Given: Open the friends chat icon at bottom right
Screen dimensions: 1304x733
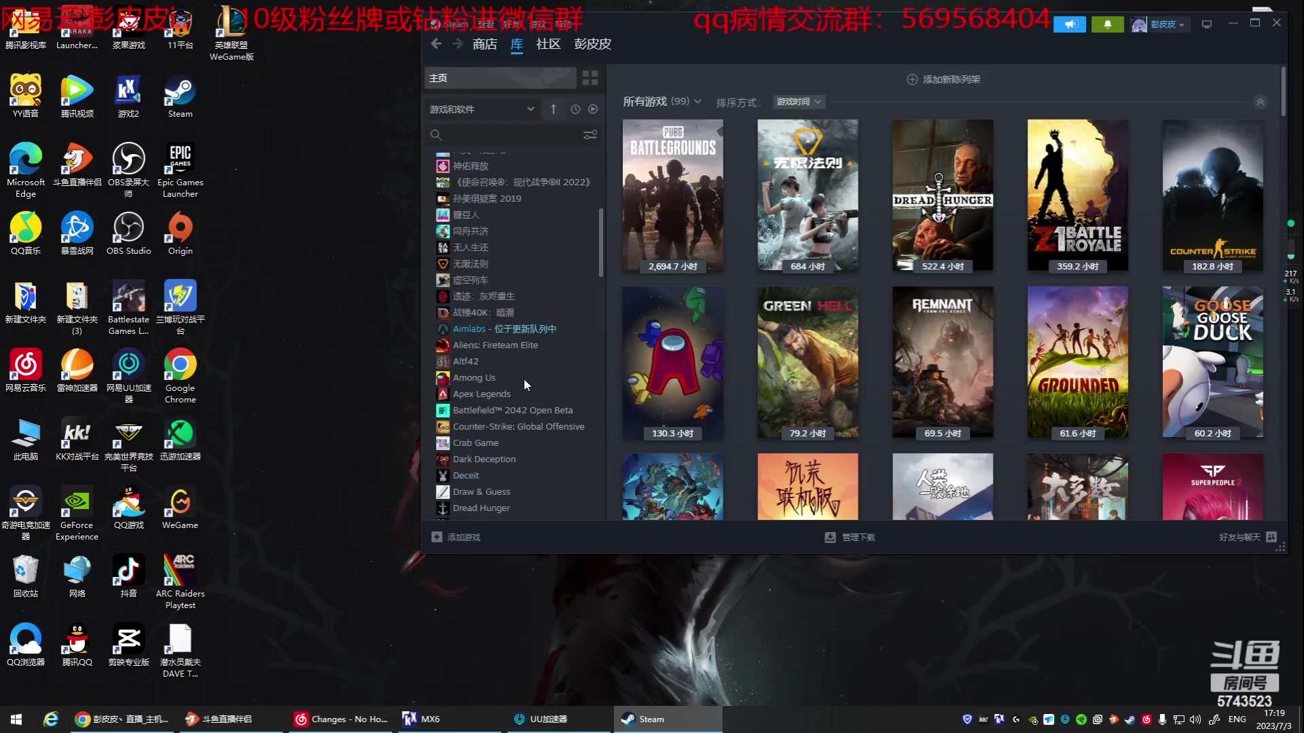Looking at the screenshot, I should pos(1271,537).
